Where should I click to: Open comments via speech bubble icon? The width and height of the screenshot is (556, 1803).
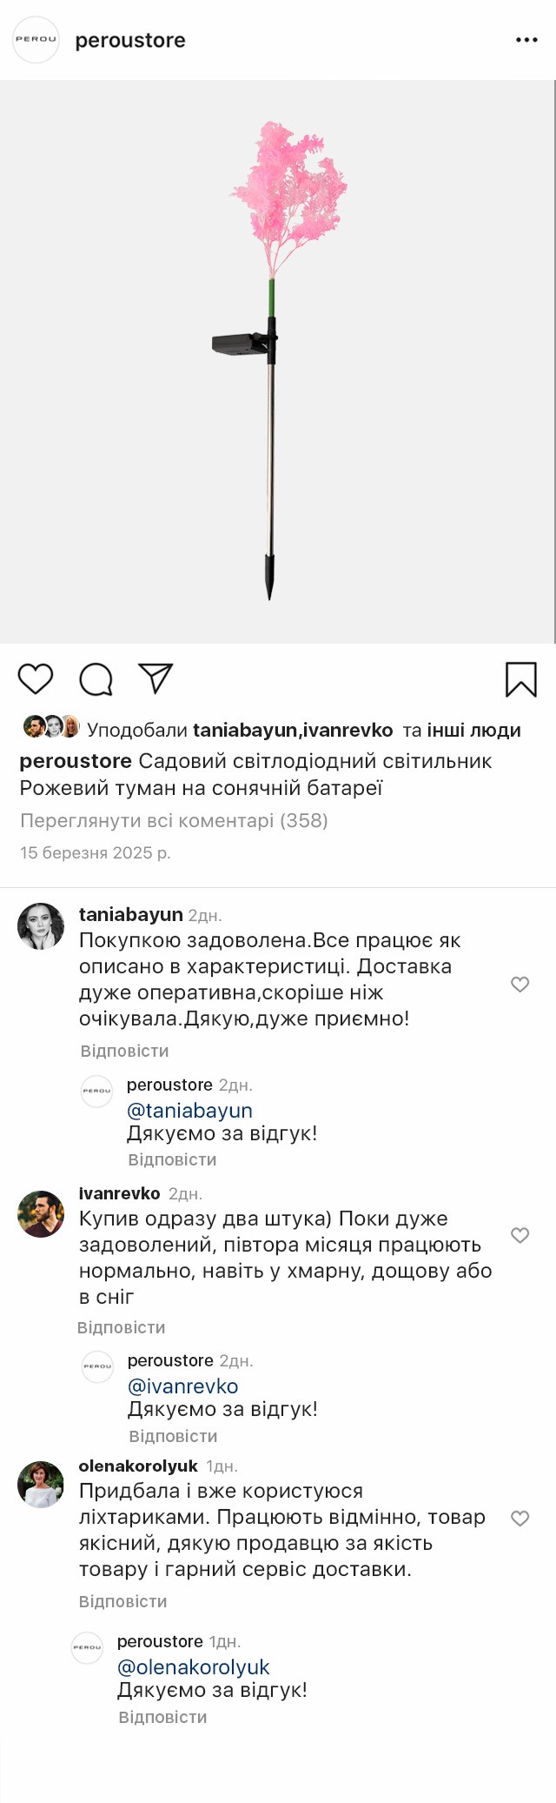[x=96, y=679]
